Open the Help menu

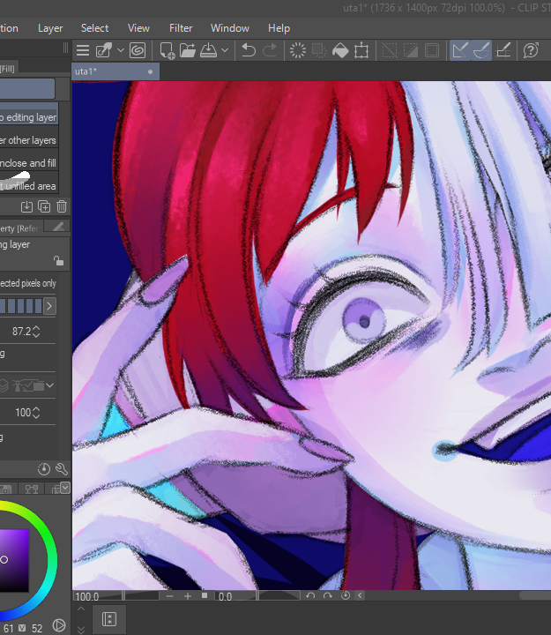pyautogui.click(x=279, y=28)
